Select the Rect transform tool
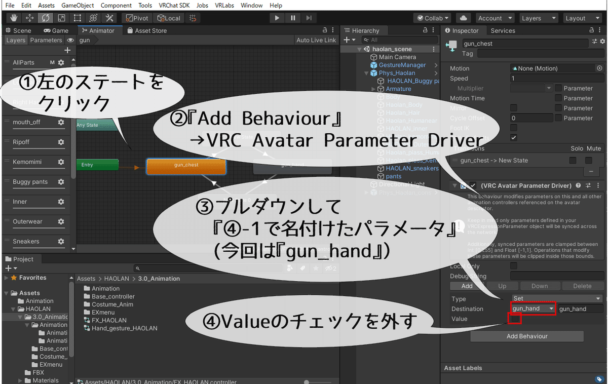This screenshot has width=608, height=384. tap(77, 18)
